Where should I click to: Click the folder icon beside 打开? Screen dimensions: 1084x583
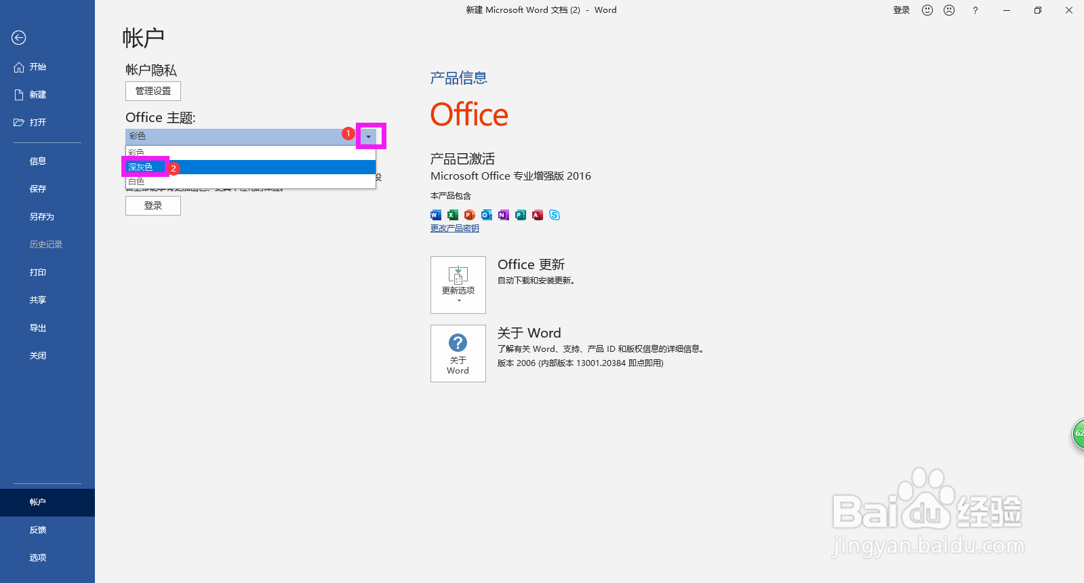pos(19,123)
